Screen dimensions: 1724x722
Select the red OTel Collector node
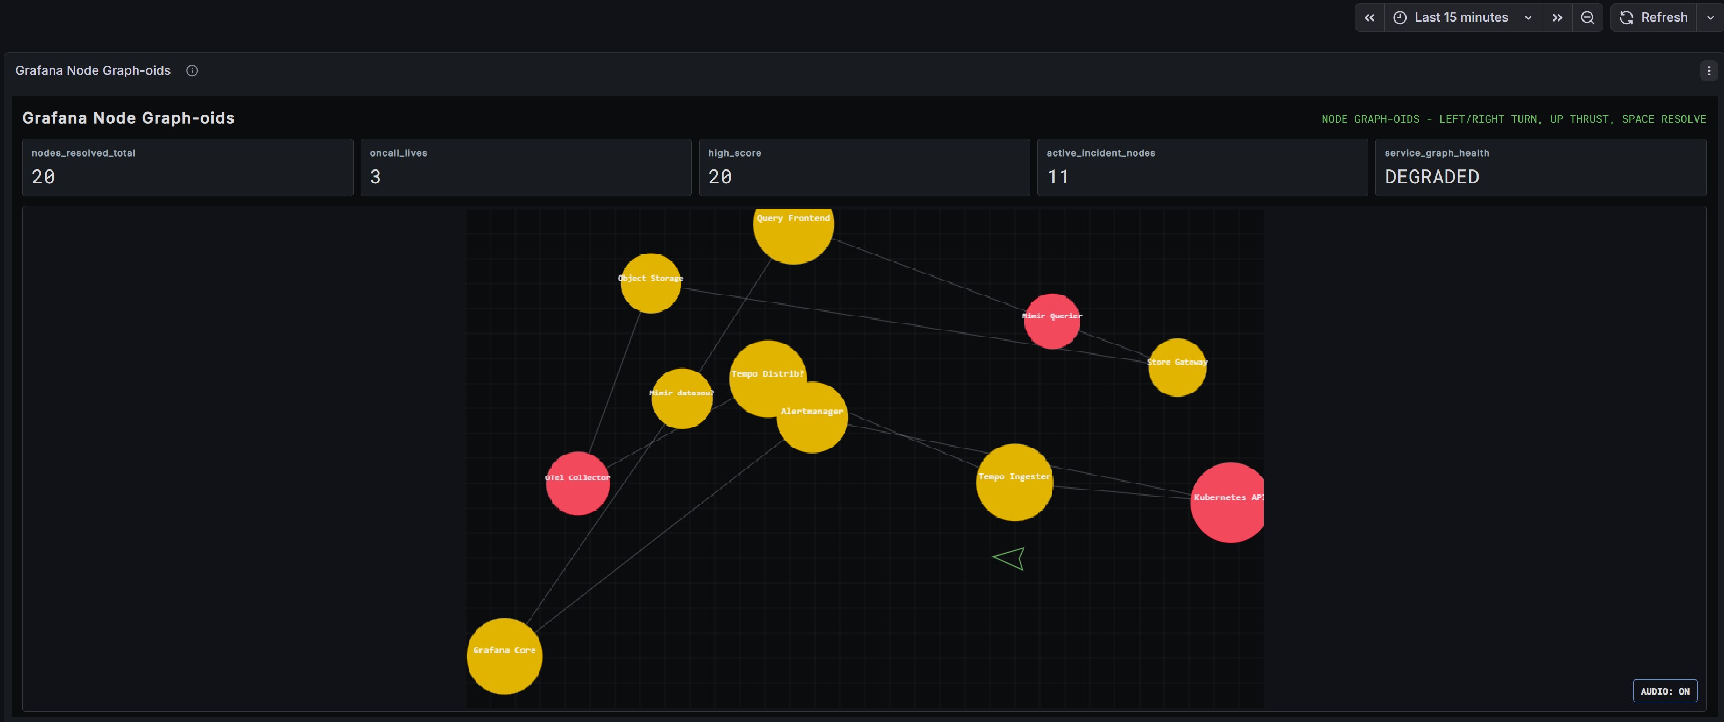[577, 483]
